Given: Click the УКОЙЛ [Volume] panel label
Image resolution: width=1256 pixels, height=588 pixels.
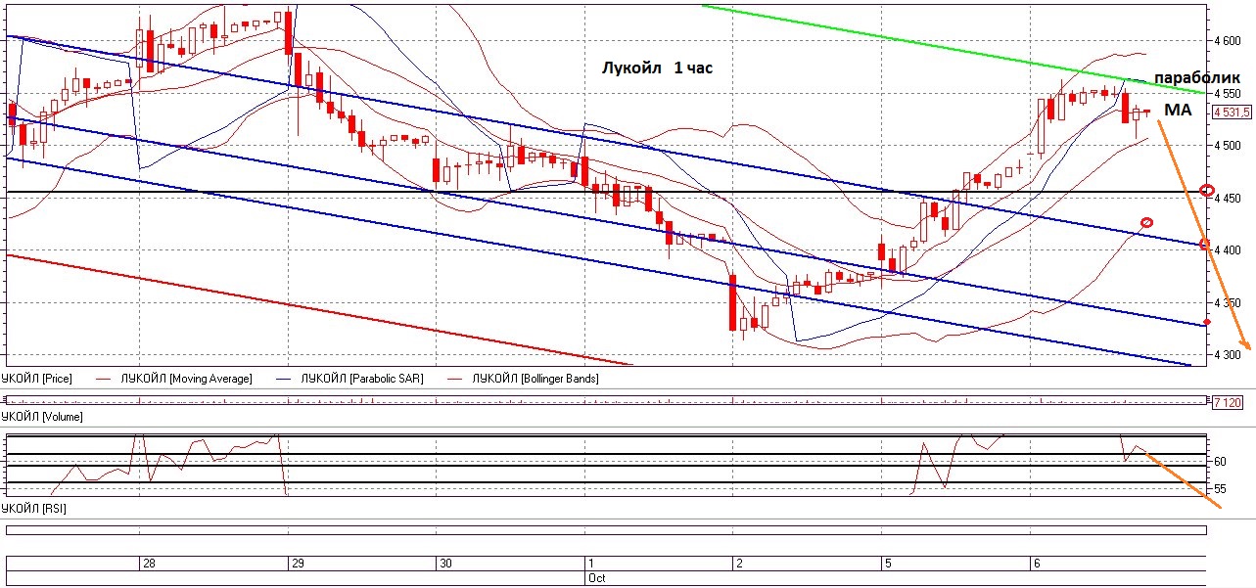Looking at the screenshot, I should [x=41, y=417].
